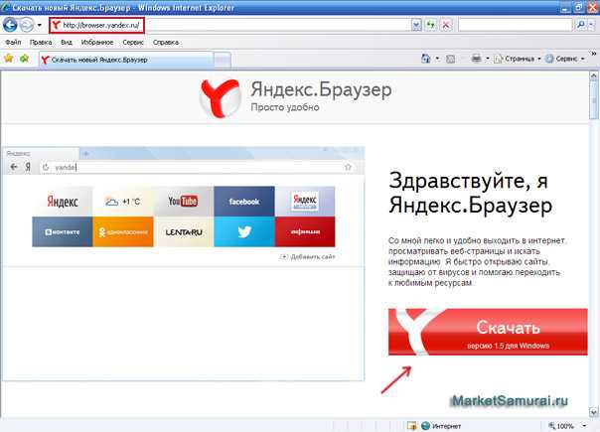This screenshot has width=600, height=432.
Task: Open the Вид menu
Action: (x=67, y=42)
